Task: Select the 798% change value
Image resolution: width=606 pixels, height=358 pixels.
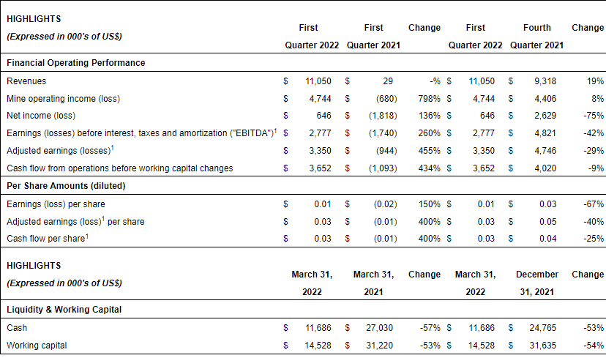Action: click(x=429, y=98)
